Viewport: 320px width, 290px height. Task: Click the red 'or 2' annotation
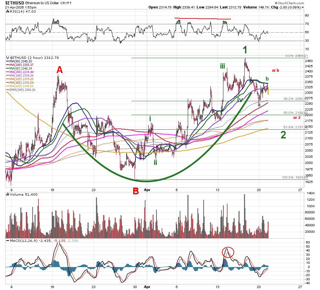[x=297, y=118]
